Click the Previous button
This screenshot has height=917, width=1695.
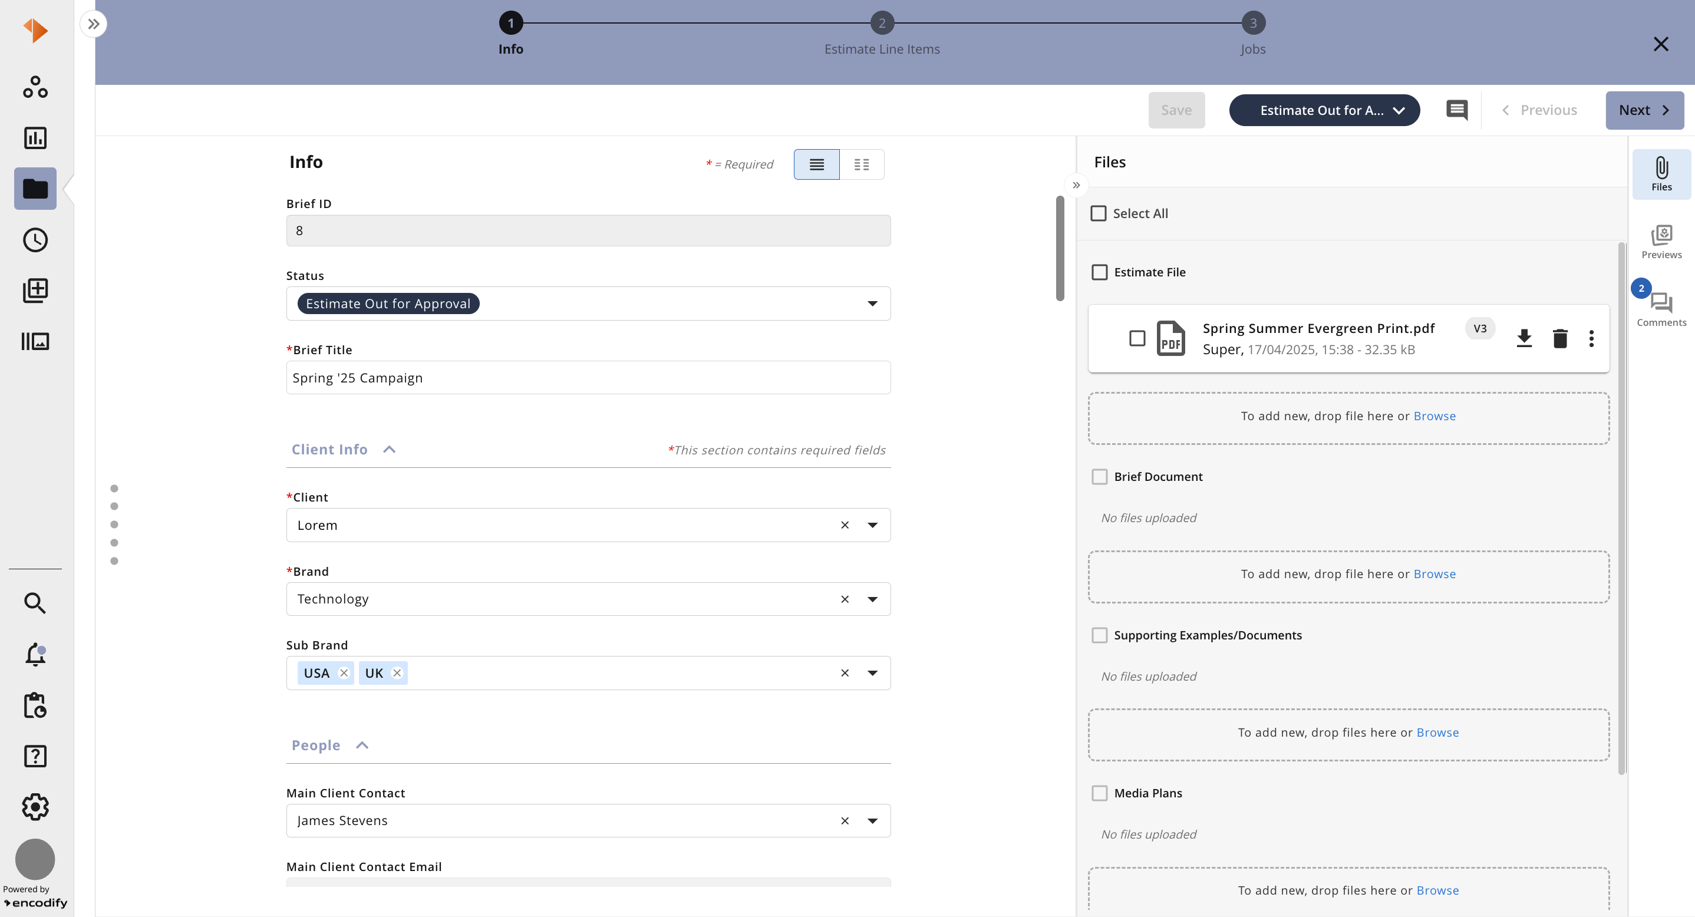1539,111
